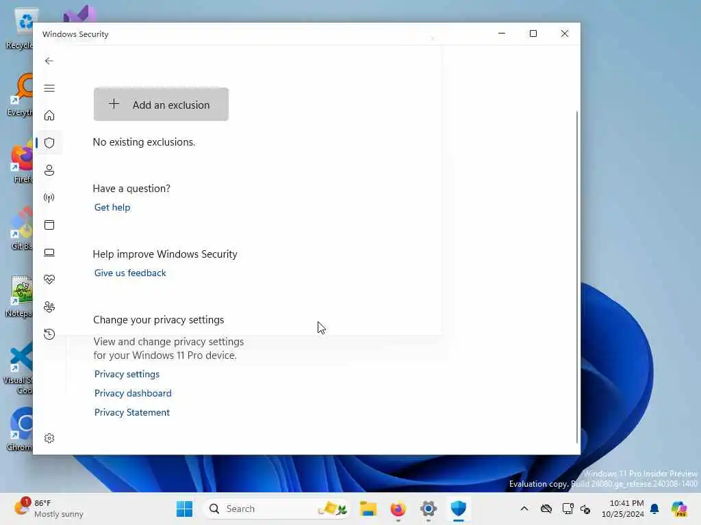
Task: Select the Chrome desktop shortcut
Action: 21,429
